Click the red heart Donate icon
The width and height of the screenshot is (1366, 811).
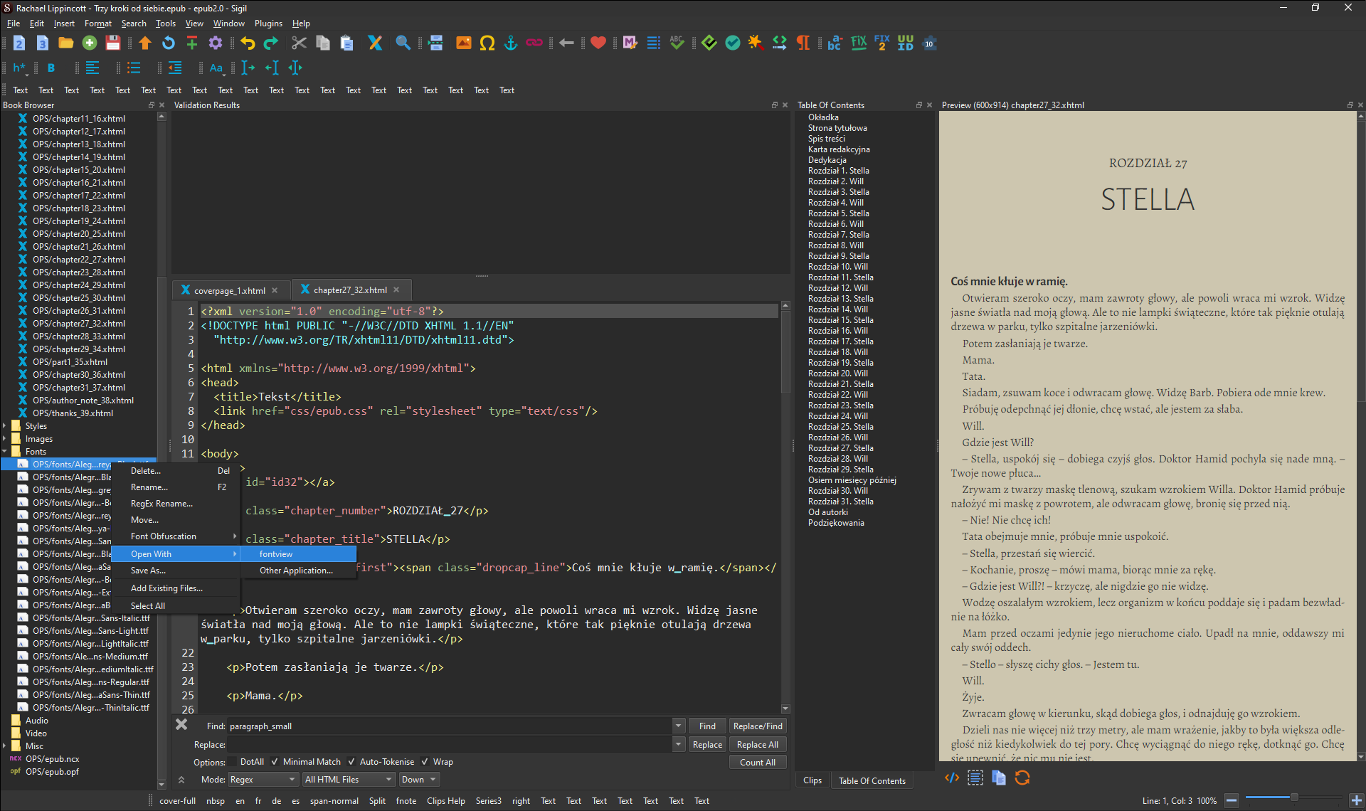coord(598,43)
